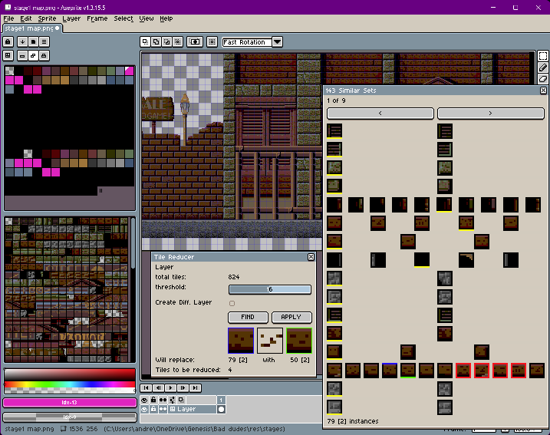Adjust the threshold slider
This screenshot has width=550, height=435.
tap(269, 289)
